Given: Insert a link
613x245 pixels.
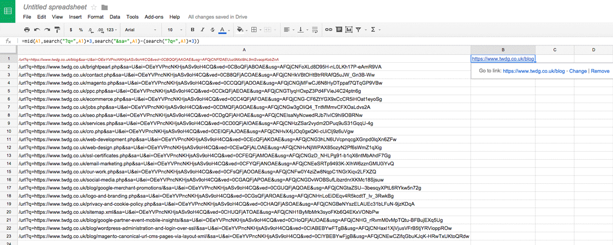Looking at the screenshot, I should [x=329, y=30].
